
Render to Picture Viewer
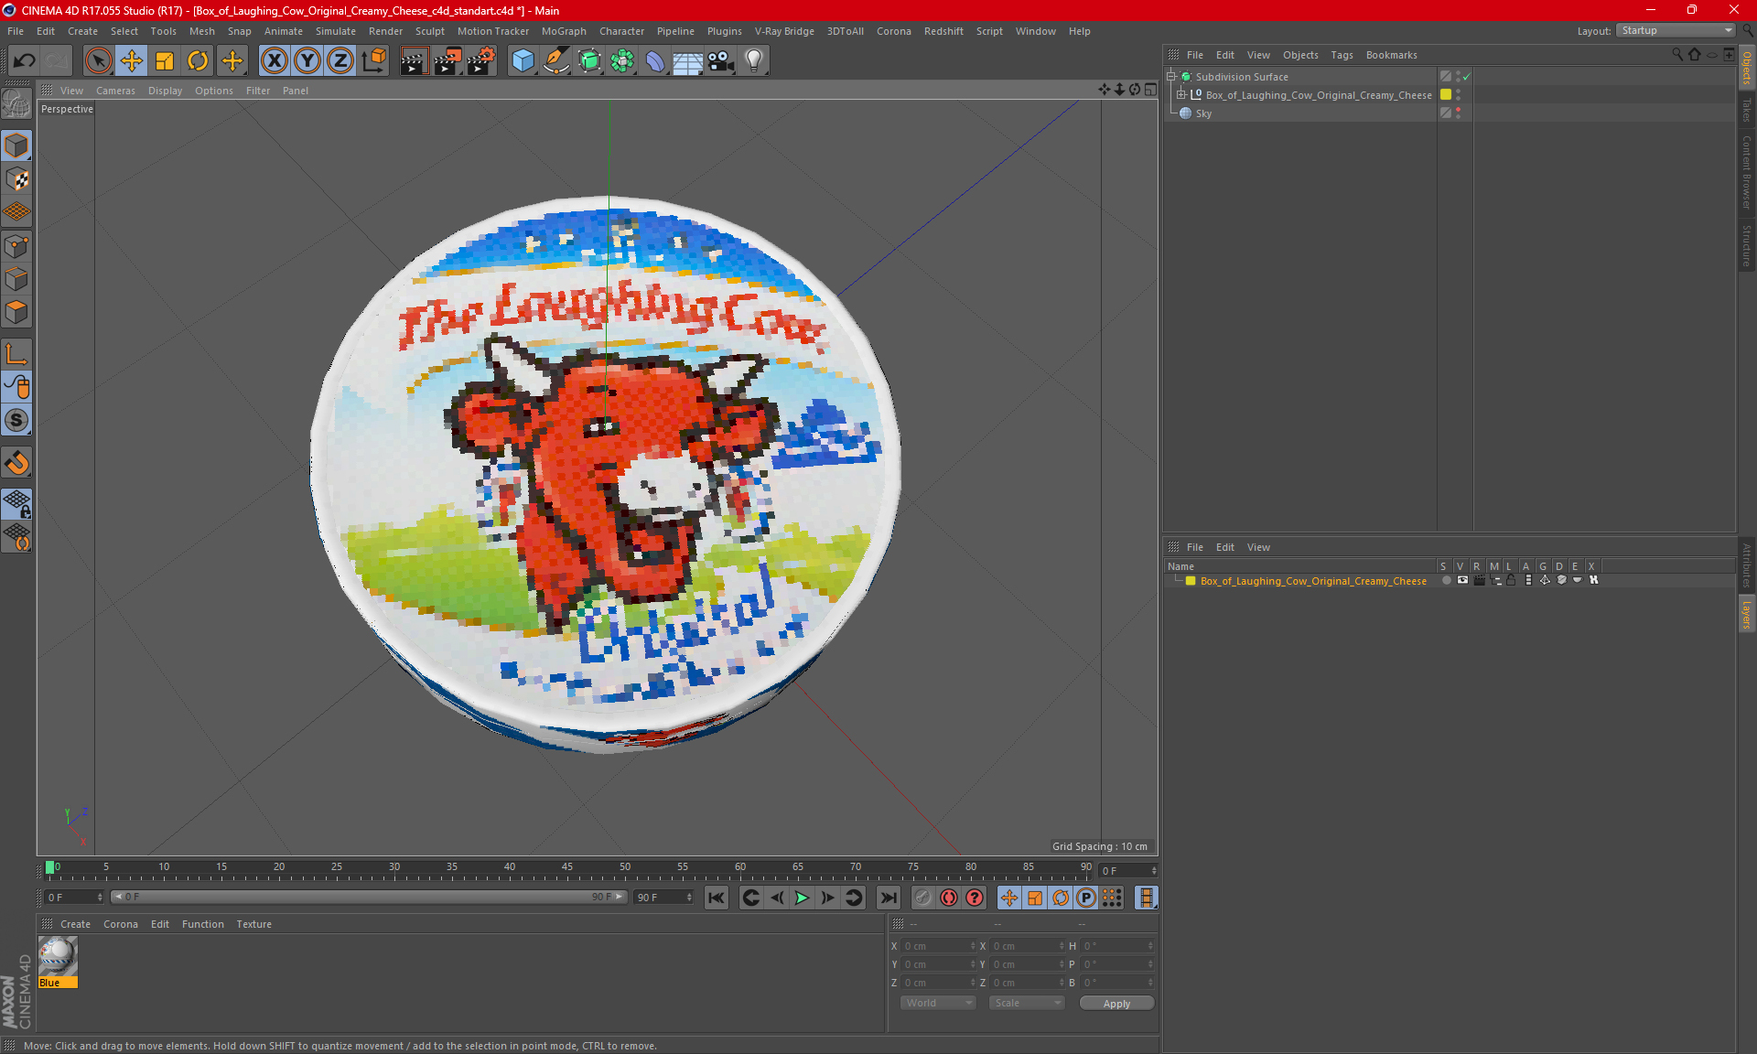[x=447, y=61]
